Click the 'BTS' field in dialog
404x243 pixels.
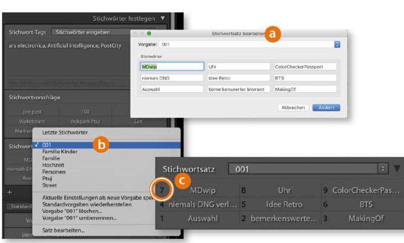click(x=305, y=78)
